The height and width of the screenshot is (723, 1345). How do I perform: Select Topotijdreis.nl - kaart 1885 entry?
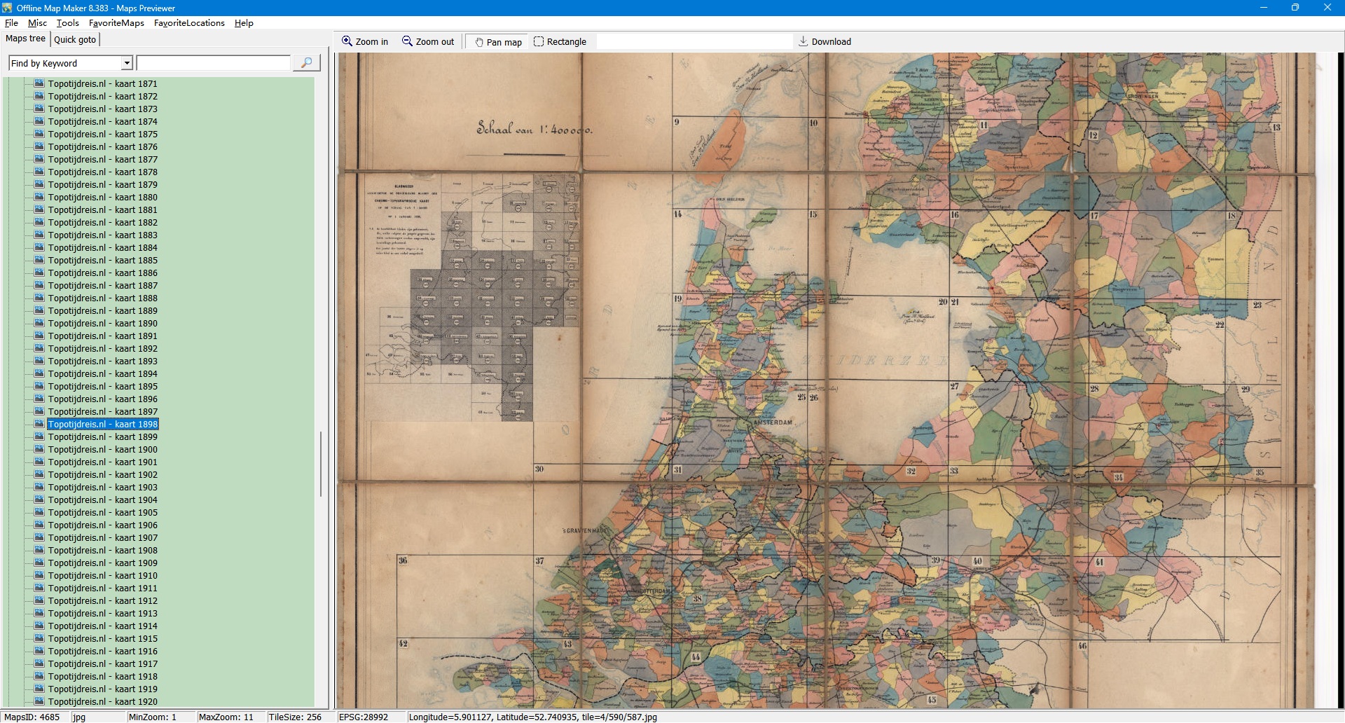click(102, 260)
